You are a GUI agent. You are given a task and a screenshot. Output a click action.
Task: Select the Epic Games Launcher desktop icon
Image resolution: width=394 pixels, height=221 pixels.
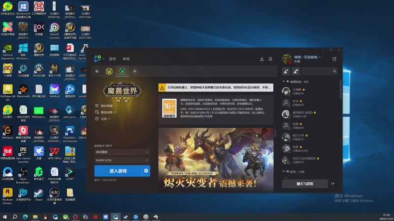coord(23,155)
